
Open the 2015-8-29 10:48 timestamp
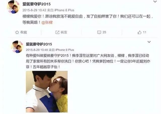coord(37,50)
